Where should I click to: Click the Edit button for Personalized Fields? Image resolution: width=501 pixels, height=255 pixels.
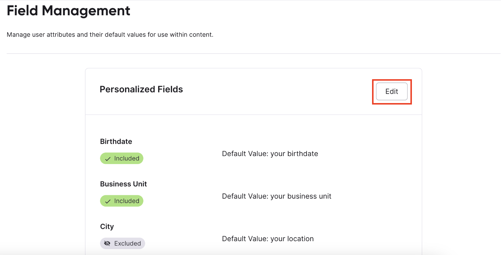(x=392, y=91)
